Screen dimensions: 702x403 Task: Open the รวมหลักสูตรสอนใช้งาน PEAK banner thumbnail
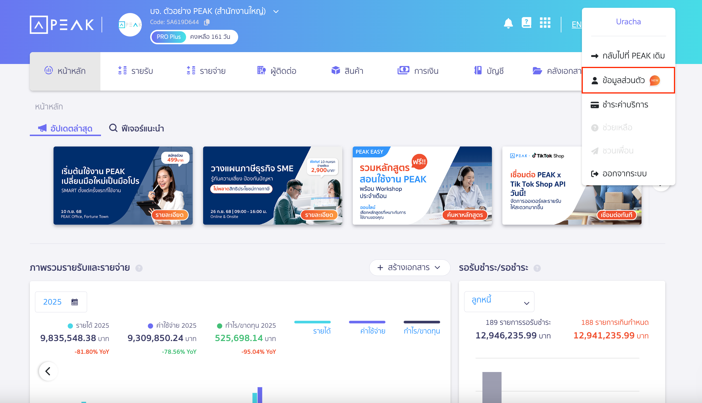(x=422, y=186)
